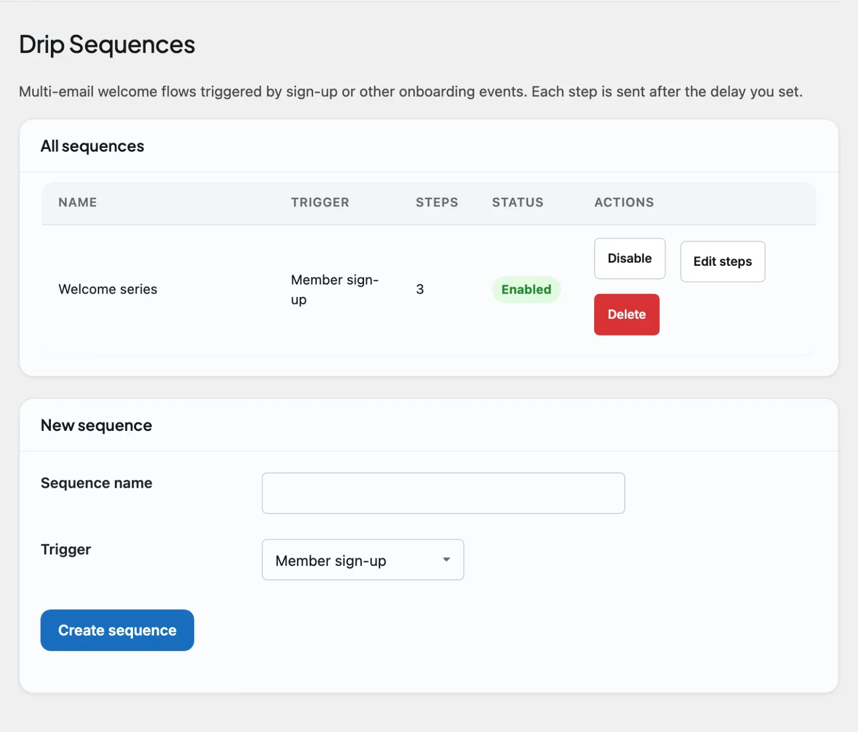
Task: Click the ACTIONS column header
Action: tap(624, 203)
